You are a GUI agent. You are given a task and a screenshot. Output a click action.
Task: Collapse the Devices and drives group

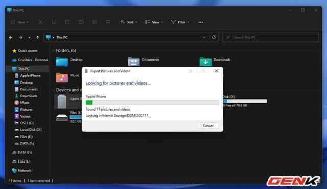point(53,90)
